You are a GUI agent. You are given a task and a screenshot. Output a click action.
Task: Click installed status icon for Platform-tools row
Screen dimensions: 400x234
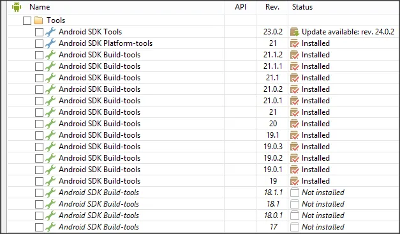click(x=295, y=43)
